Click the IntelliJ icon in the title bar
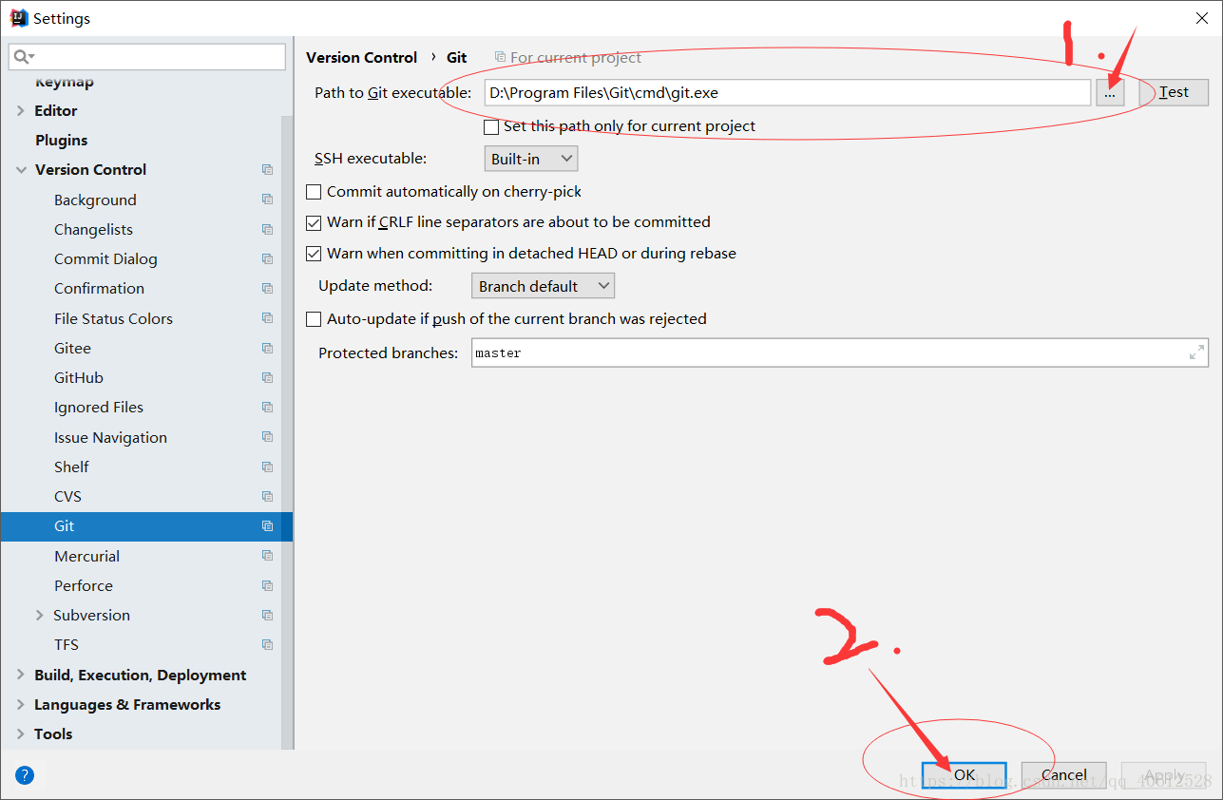 (x=19, y=18)
